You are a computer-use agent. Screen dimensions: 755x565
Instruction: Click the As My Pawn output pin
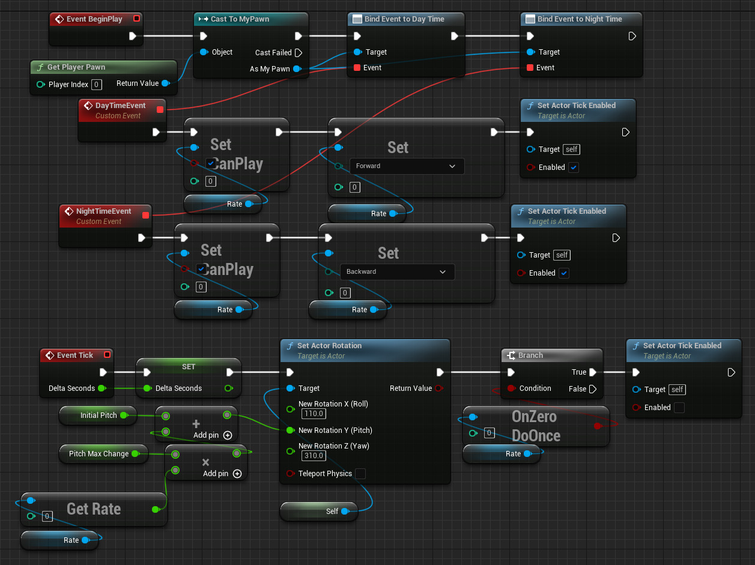tap(296, 68)
